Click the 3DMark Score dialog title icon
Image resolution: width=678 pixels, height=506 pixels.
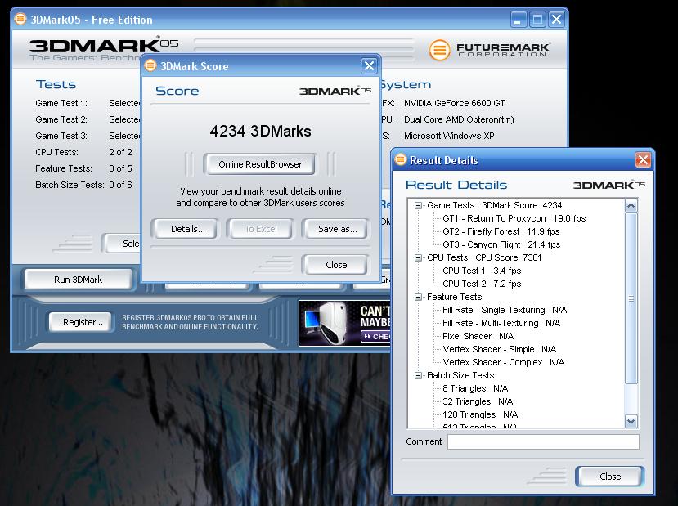[150, 65]
